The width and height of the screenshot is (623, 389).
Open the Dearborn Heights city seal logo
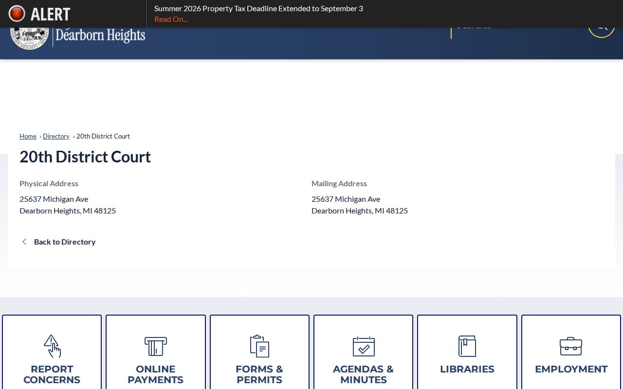30,39
